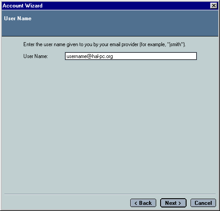Click the User Name input field
Viewport: 220px width, 211px height.
coord(131,56)
